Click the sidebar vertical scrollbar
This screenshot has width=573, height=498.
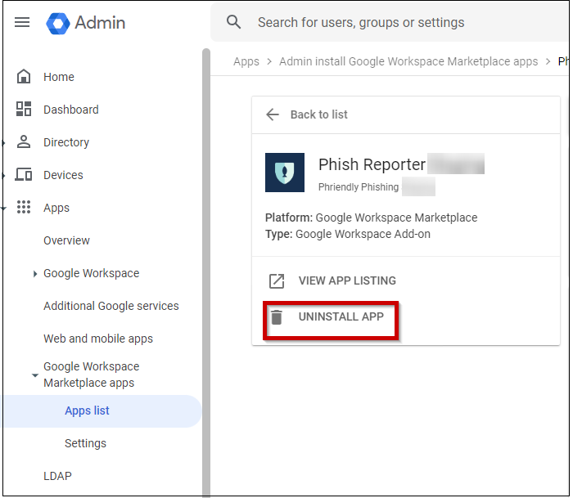tap(206, 272)
